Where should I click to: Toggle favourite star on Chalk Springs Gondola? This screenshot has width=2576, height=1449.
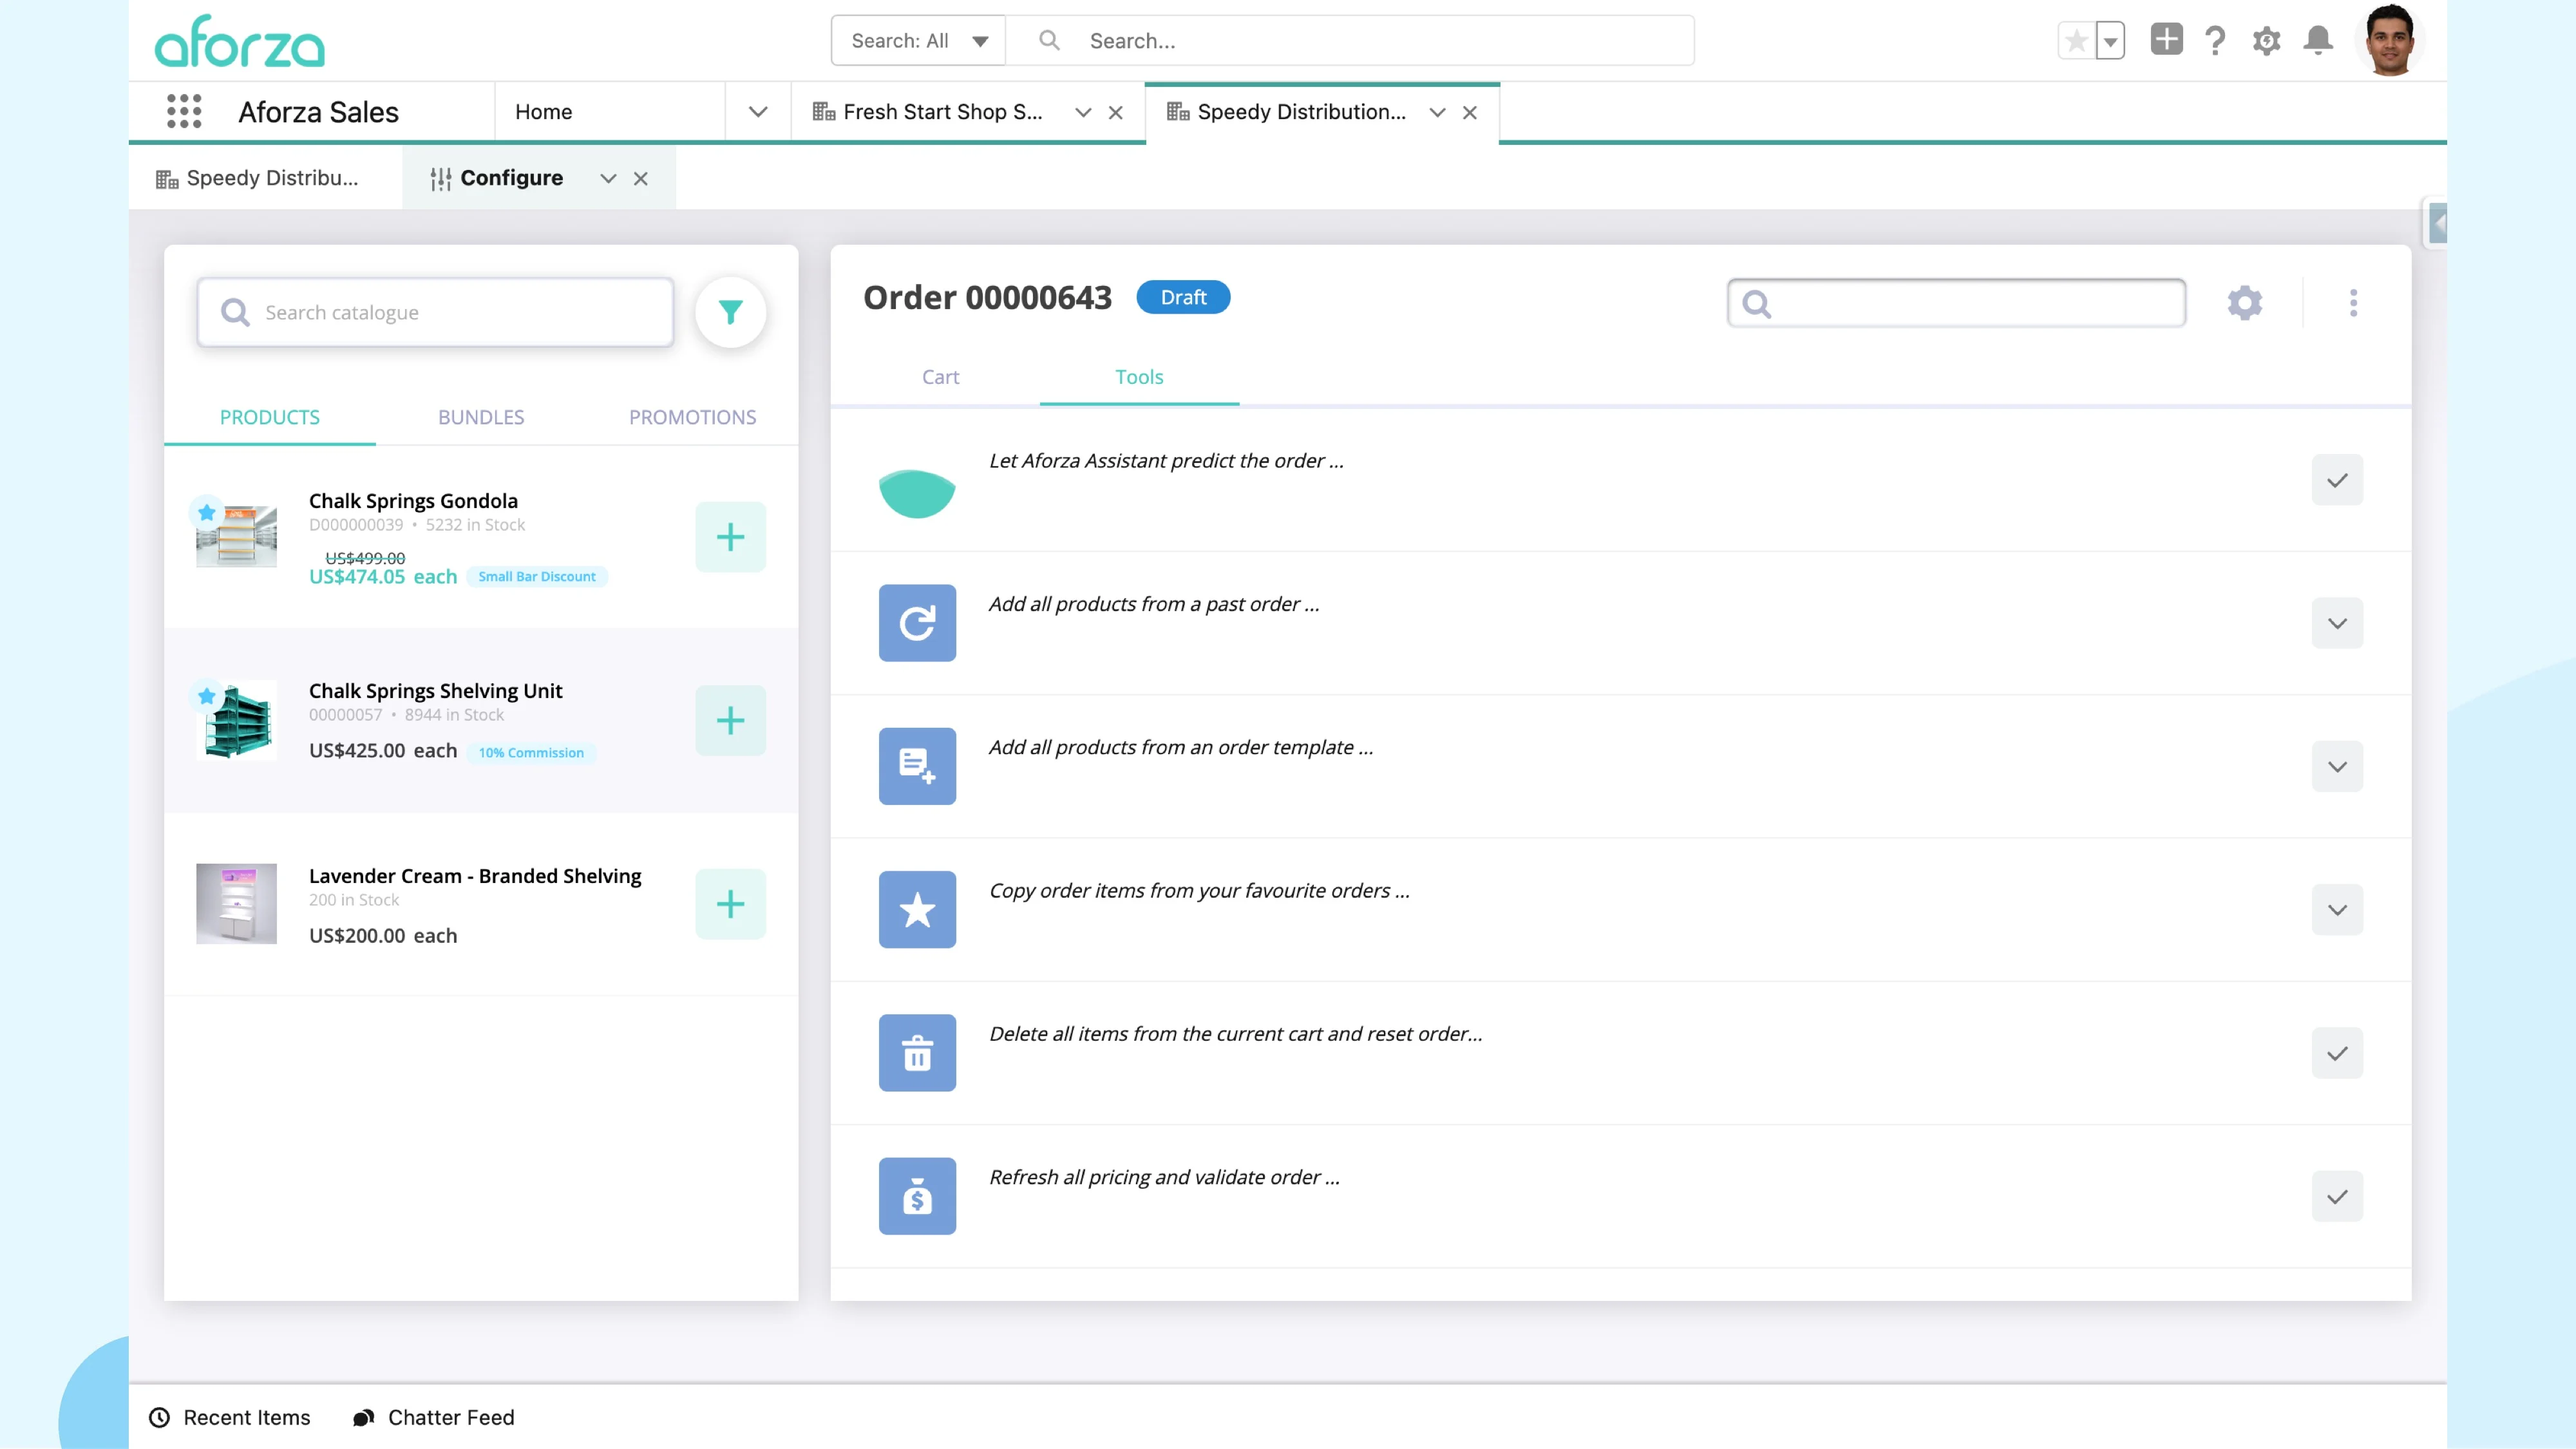click(206, 512)
